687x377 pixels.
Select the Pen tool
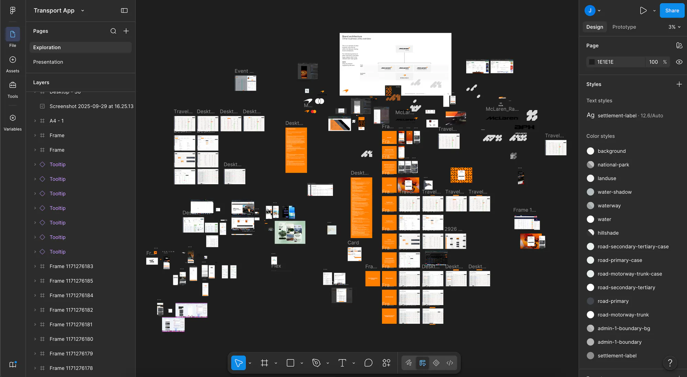pos(316,363)
